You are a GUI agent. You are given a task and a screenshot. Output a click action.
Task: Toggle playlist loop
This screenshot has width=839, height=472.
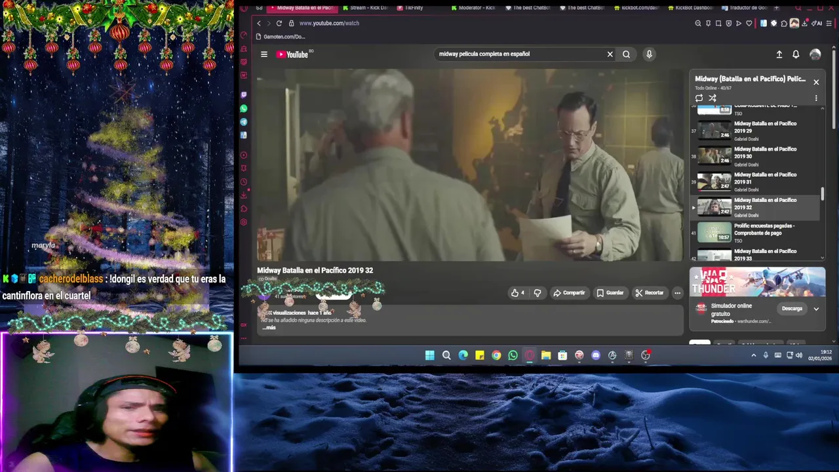[x=699, y=98]
